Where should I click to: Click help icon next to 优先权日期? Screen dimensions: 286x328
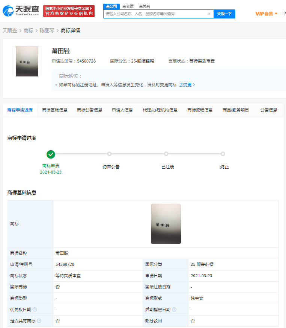pyautogui.click(x=35, y=310)
